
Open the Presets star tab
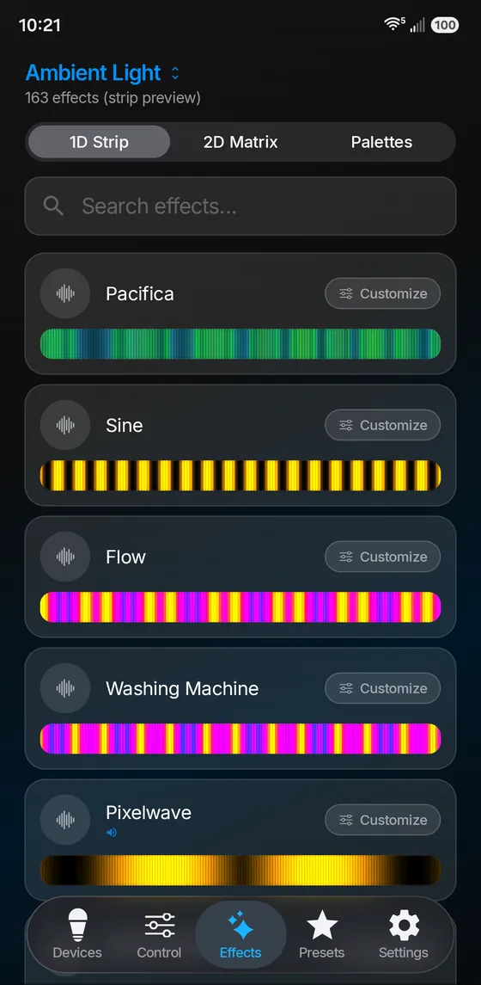(322, 933)
